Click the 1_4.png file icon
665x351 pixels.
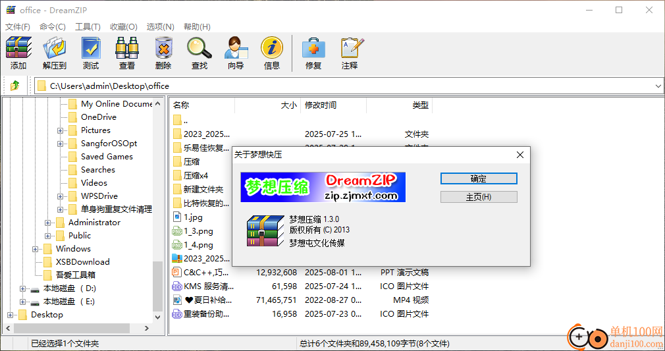pos(177,245)
